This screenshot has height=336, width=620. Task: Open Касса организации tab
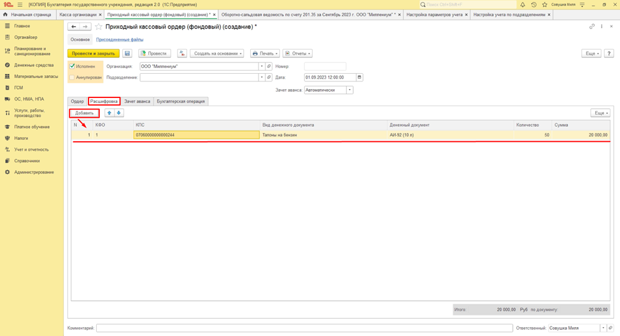[78, 15]
